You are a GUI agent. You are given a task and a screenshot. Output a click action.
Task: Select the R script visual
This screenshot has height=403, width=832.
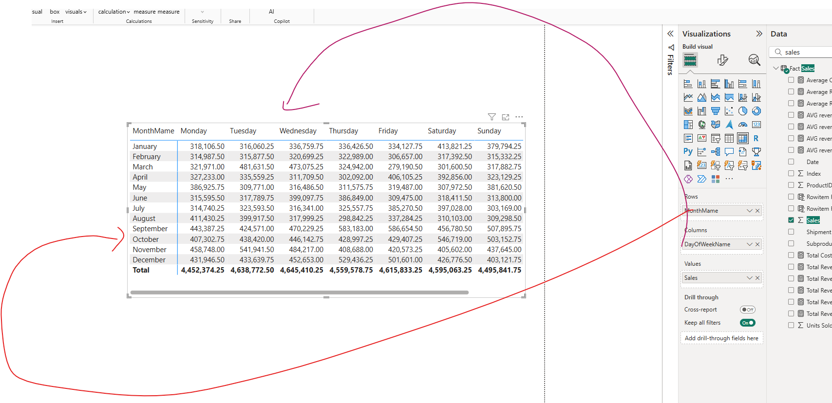pos(756,138)
